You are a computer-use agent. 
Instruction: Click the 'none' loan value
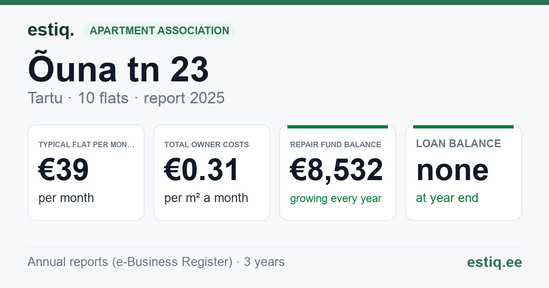coord(452,170)
